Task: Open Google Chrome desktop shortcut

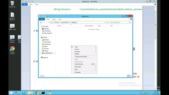Action: pyautogui.click(x=12, y=50)
